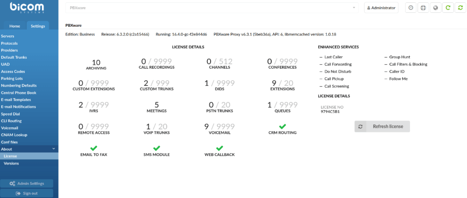Image resolution: width=467 pixels, height=198 pixels.
Task: Click the Sign out button
Action: pos(27,193)
